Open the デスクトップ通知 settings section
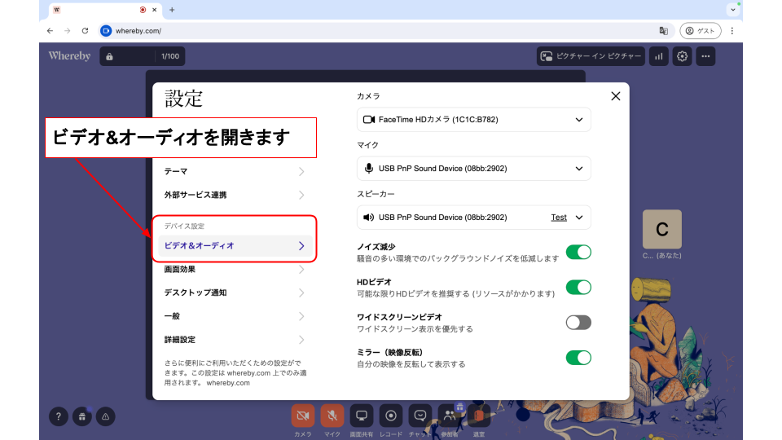Viewport: 782px width, 440px height. [x=234, y=293]
